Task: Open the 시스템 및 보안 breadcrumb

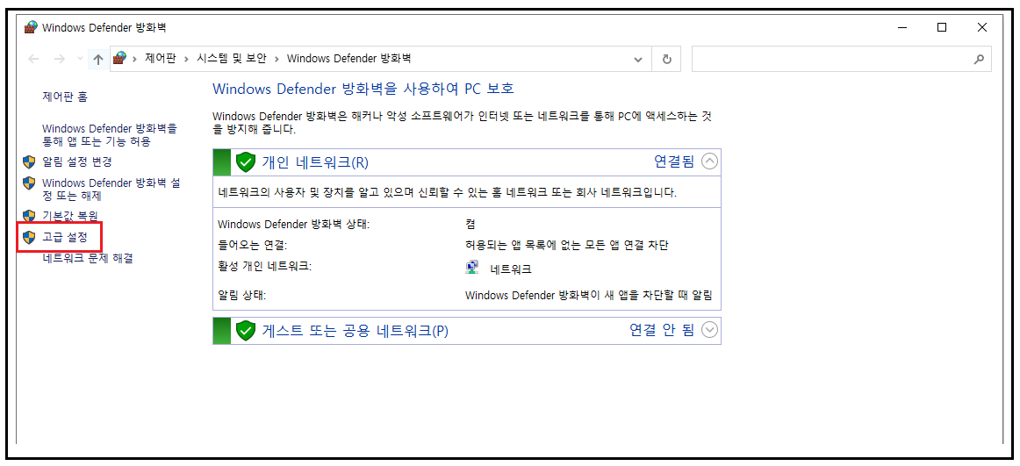Action: 232,59
